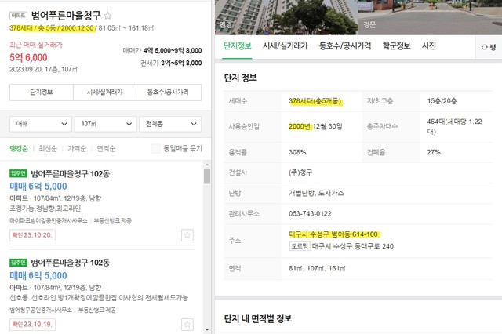Click the 81㎡, 107㎡, 161㎡ area values
Image resolution: width=502 pixels, height=334 pixels.
(x=317, y=268)
